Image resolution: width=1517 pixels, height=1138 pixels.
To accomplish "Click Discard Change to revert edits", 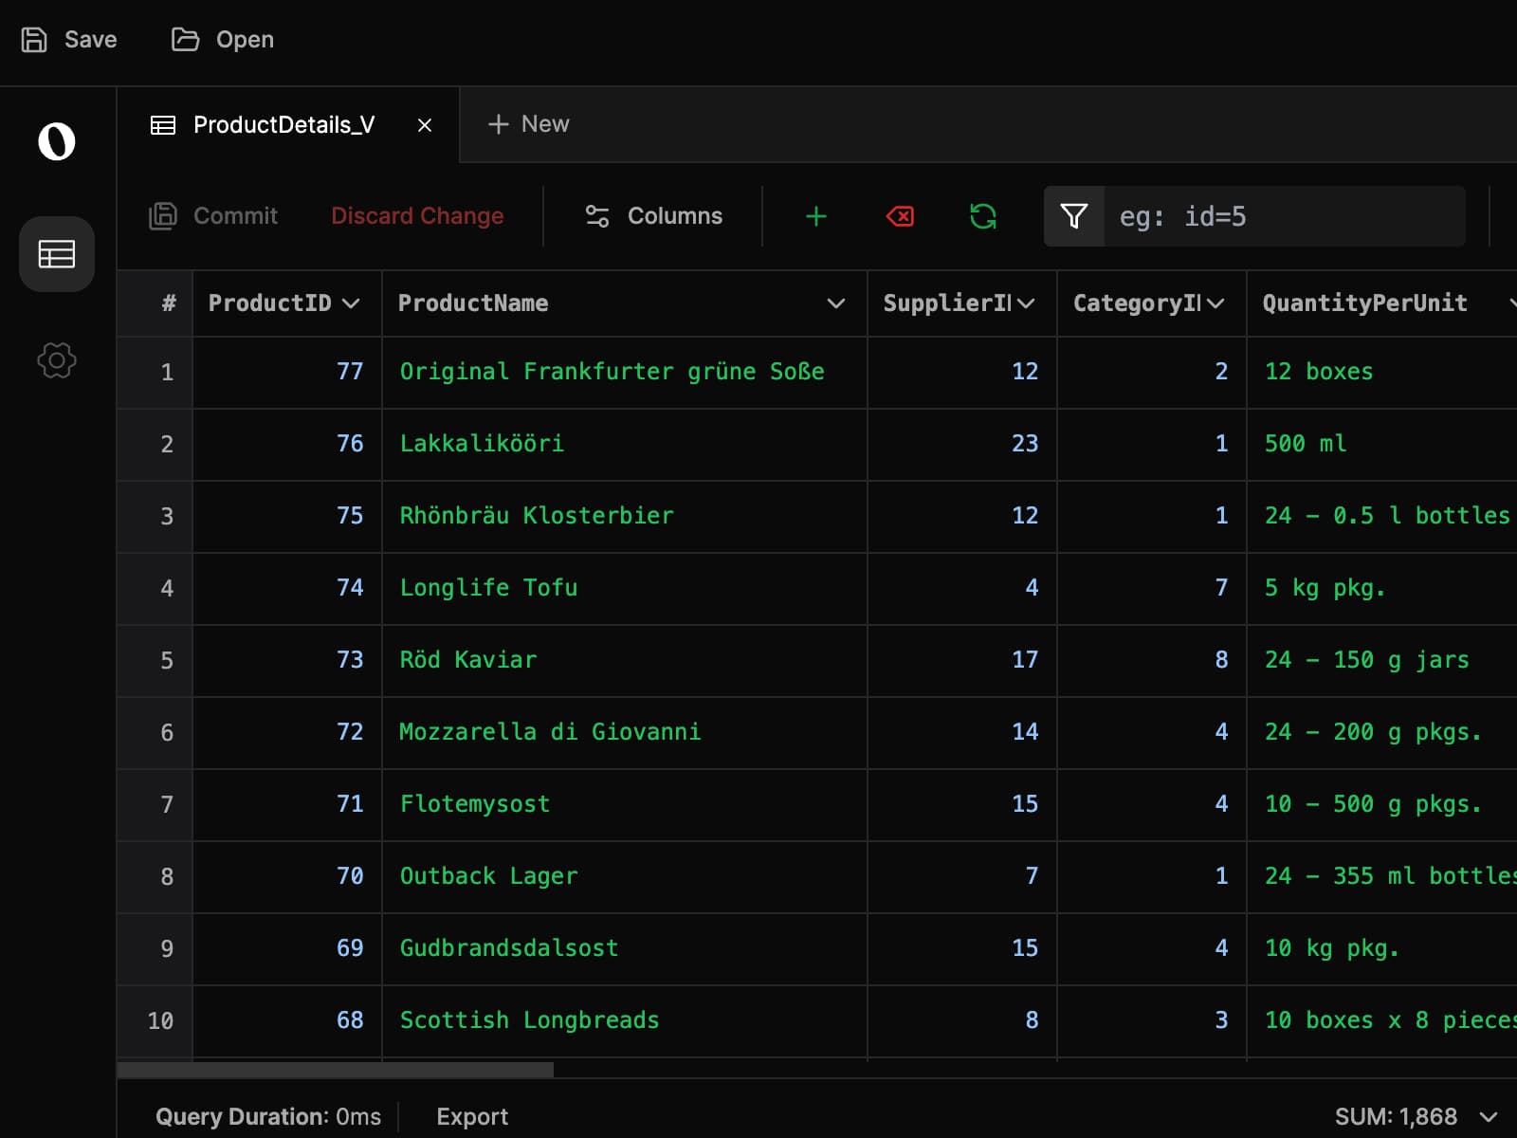I will point(416,216).
